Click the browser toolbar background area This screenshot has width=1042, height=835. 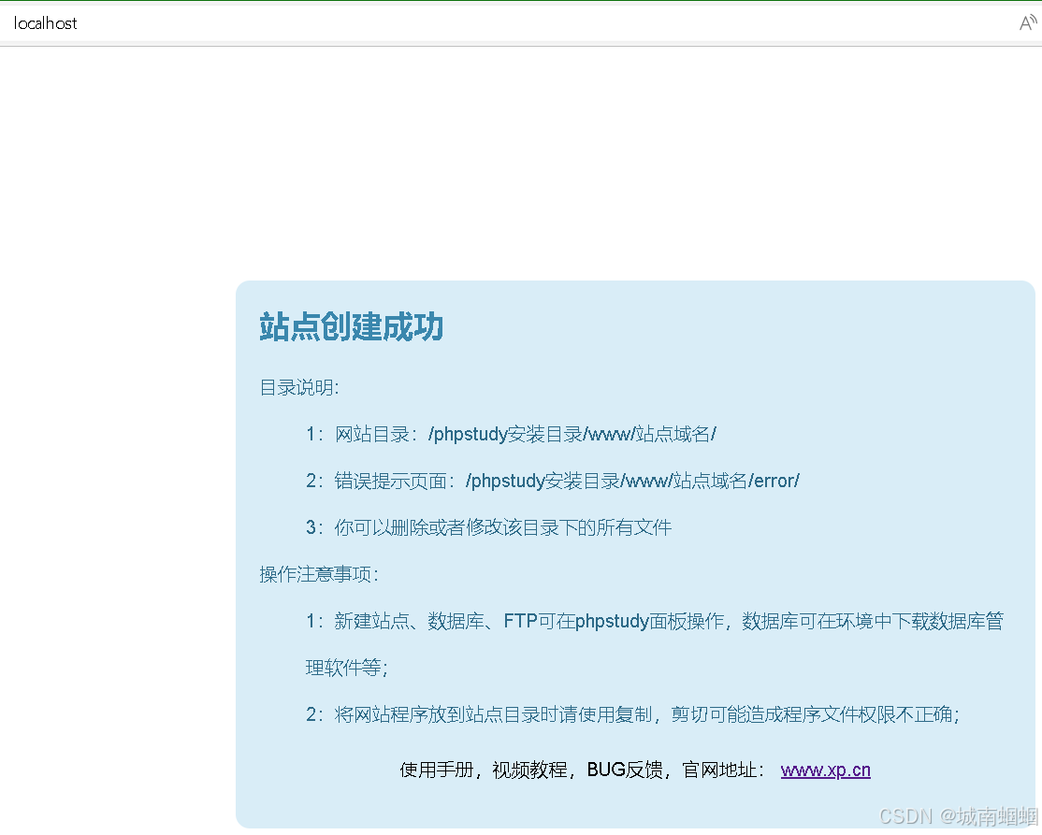point(561,23)
